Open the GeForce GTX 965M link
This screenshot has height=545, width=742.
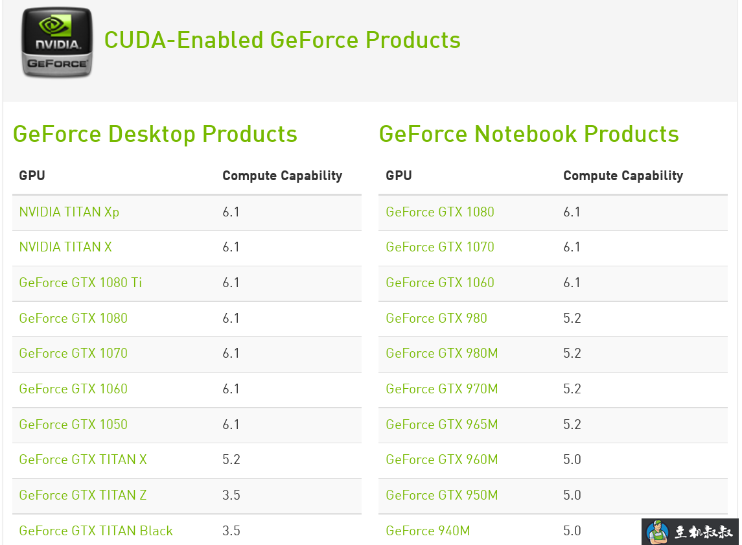pyautogui.click(x=442, y=424)
